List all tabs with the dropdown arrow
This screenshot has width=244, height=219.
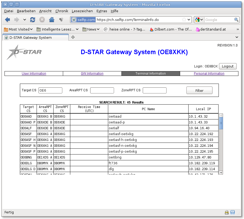[237, 37]
